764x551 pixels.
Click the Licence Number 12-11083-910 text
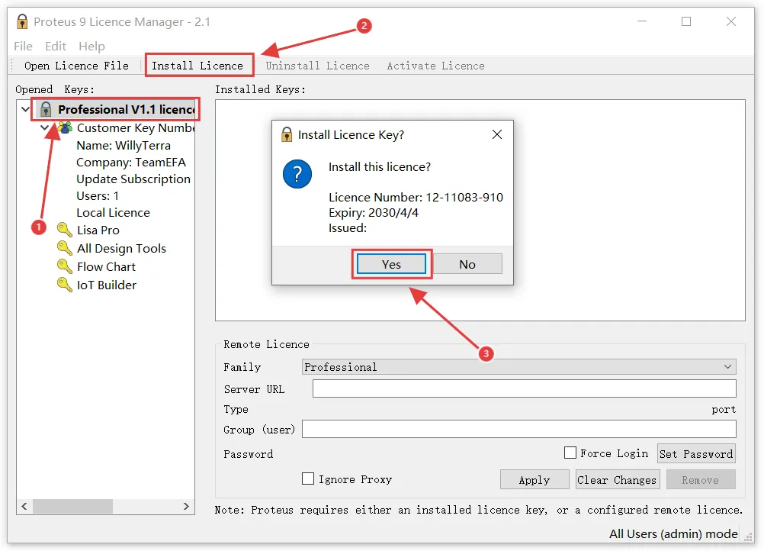tap(416, 197)
